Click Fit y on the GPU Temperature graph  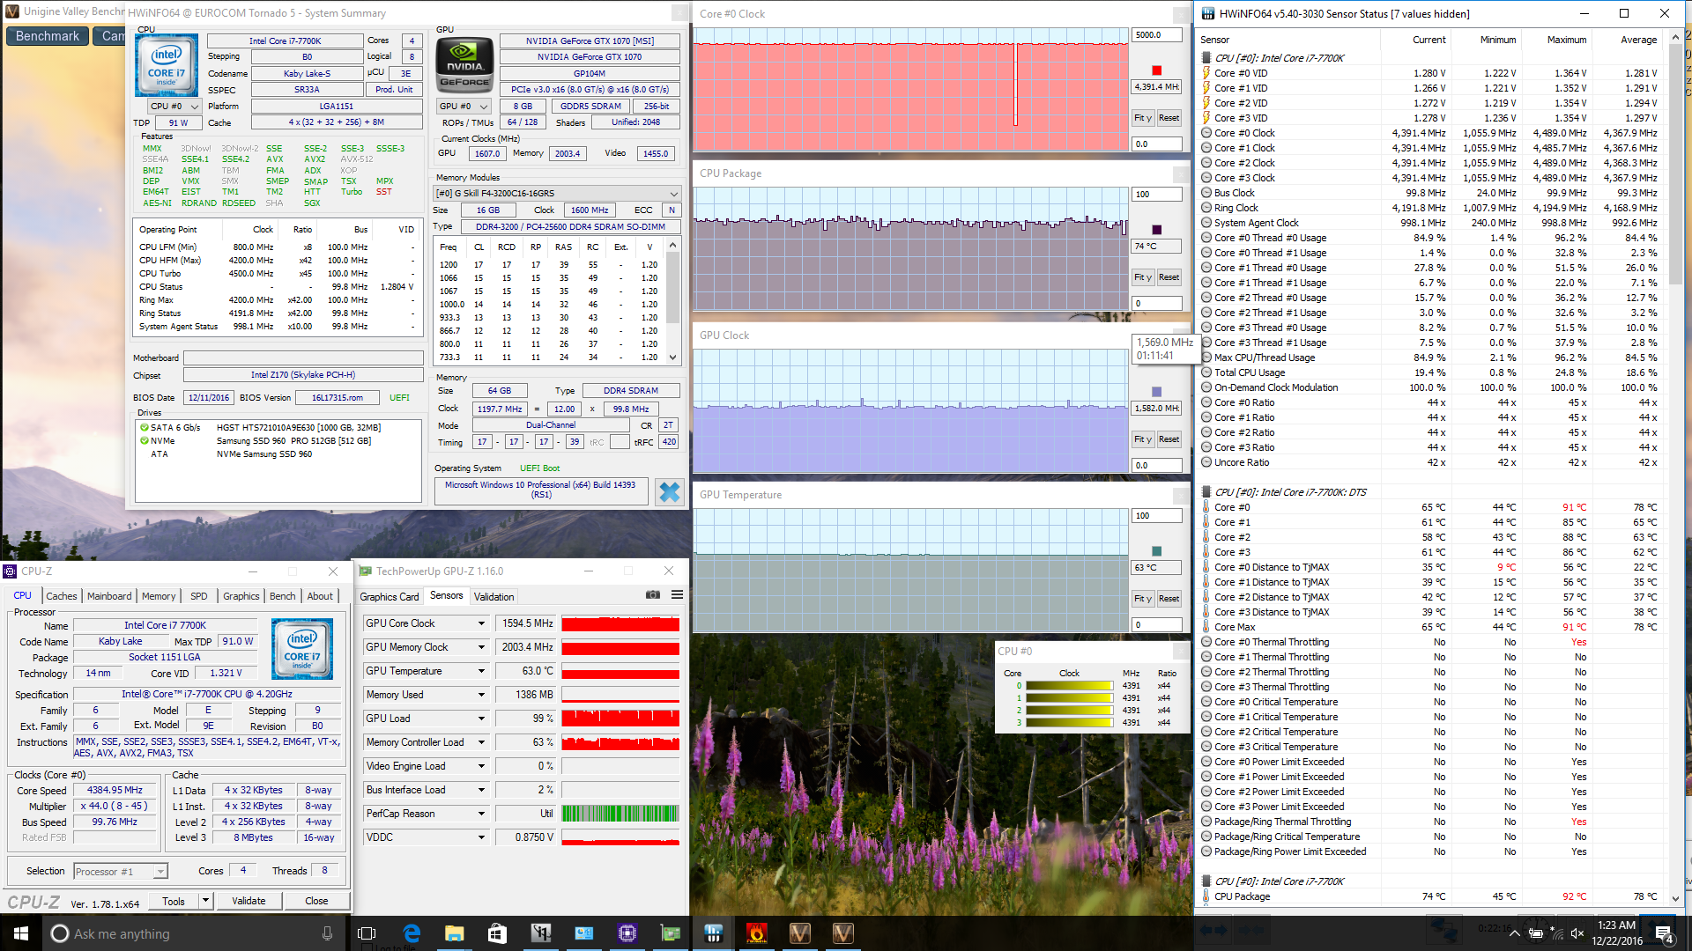tap(1143, 599)
